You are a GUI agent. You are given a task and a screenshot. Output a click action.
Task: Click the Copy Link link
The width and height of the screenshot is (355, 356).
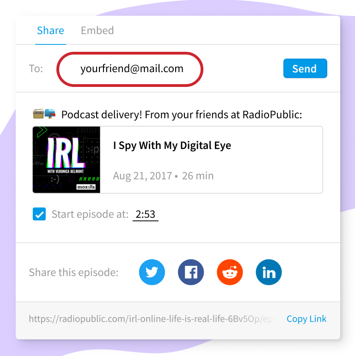click(x=306, y=319)
